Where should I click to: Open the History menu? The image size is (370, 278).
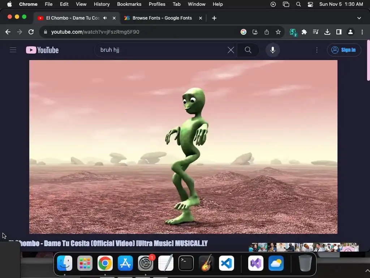pos(102,4)
